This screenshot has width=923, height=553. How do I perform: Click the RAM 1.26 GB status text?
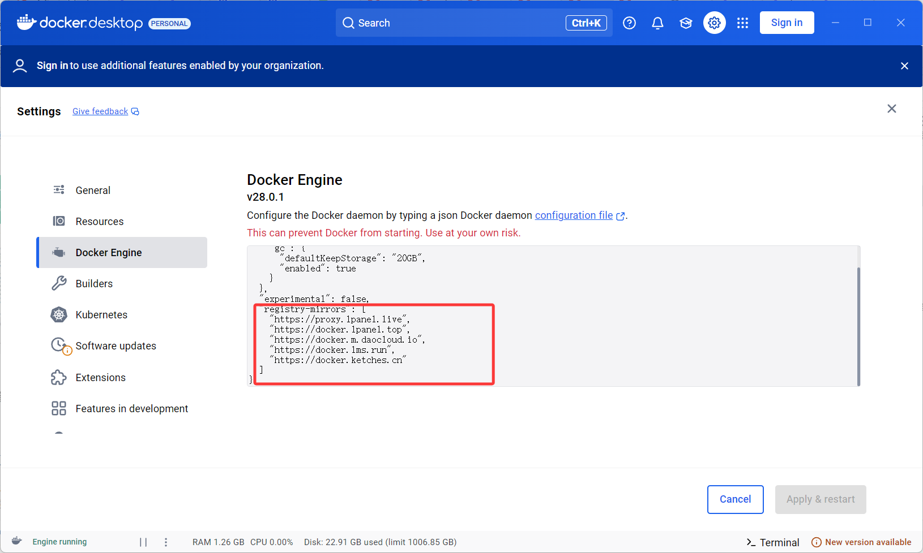pyautogui.click(x=218, y=542)
